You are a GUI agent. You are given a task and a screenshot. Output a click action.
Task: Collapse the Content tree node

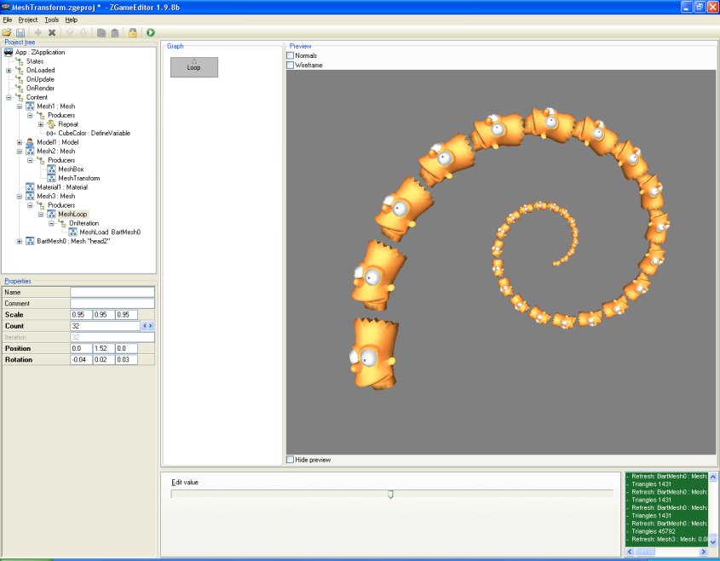click(x=9, y=97)
